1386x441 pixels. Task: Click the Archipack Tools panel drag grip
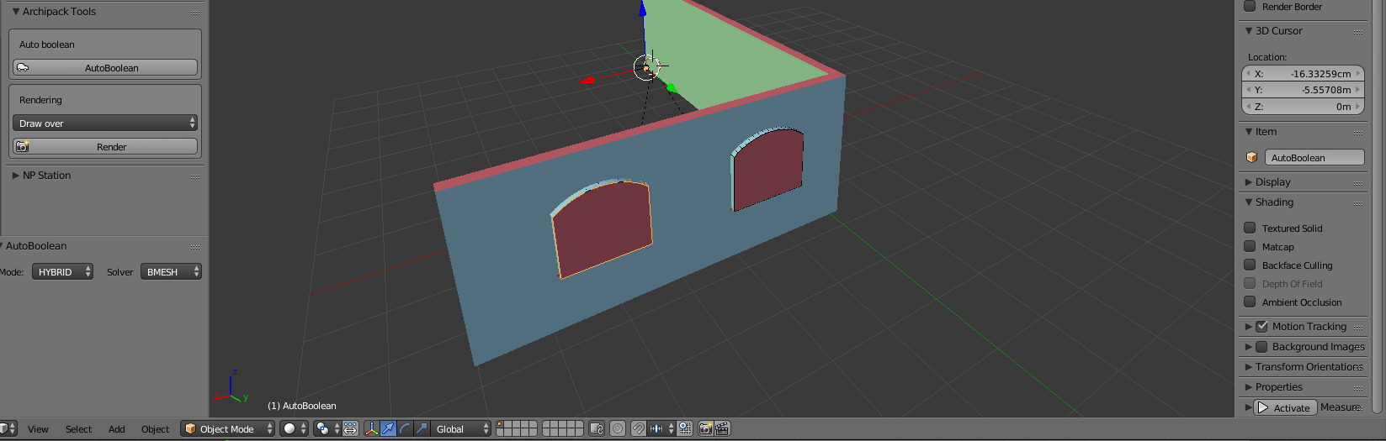tap(195, 13)
